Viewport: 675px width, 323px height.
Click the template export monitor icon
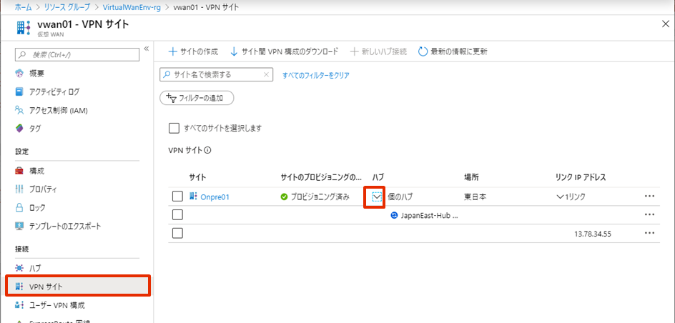19,226
